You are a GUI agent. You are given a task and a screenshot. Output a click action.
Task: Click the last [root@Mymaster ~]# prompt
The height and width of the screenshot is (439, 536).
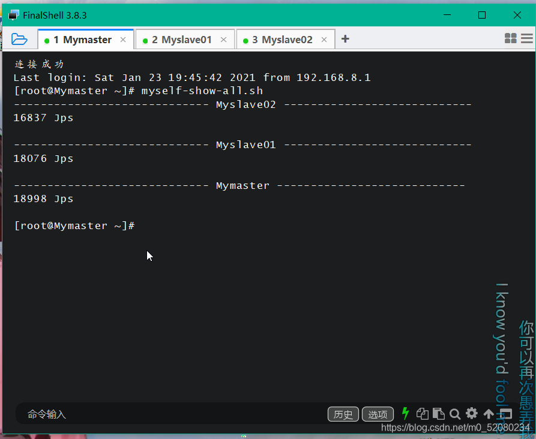pos(74,226)
